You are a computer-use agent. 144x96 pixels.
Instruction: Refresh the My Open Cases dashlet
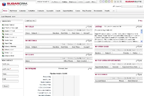tap(139, 47)
